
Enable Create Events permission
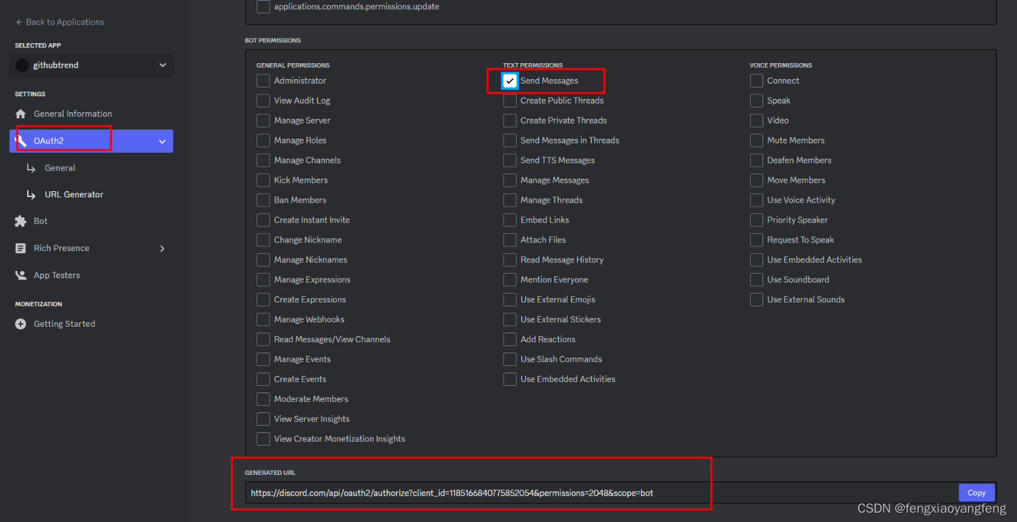tap(263, 379)
